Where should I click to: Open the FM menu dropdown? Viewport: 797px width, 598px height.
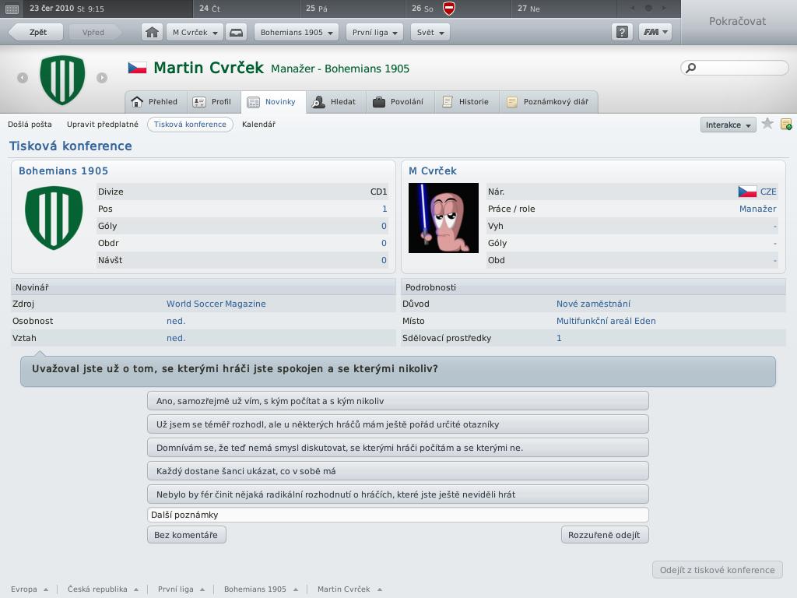pos(655,33)
